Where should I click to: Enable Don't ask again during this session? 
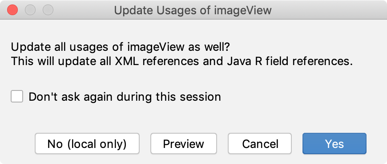coord(17,96)
